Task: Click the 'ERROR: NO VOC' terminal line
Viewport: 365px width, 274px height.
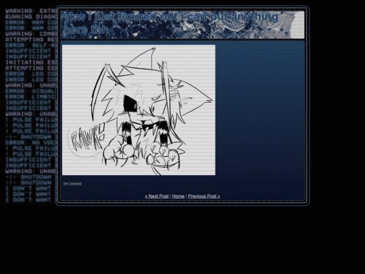Action: coord(30,143)
